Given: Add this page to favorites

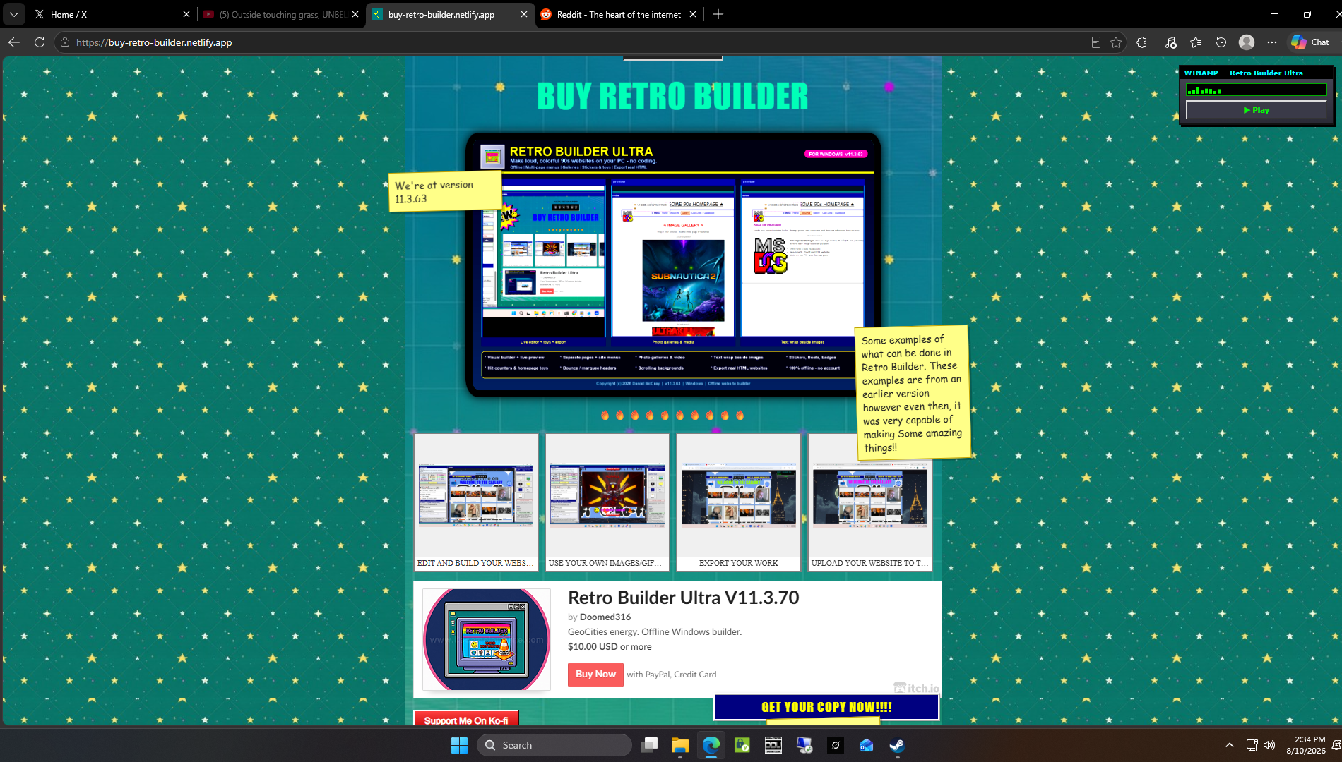Looking at the screenshot, I should pyautogui.click(x=1116, y=42).
